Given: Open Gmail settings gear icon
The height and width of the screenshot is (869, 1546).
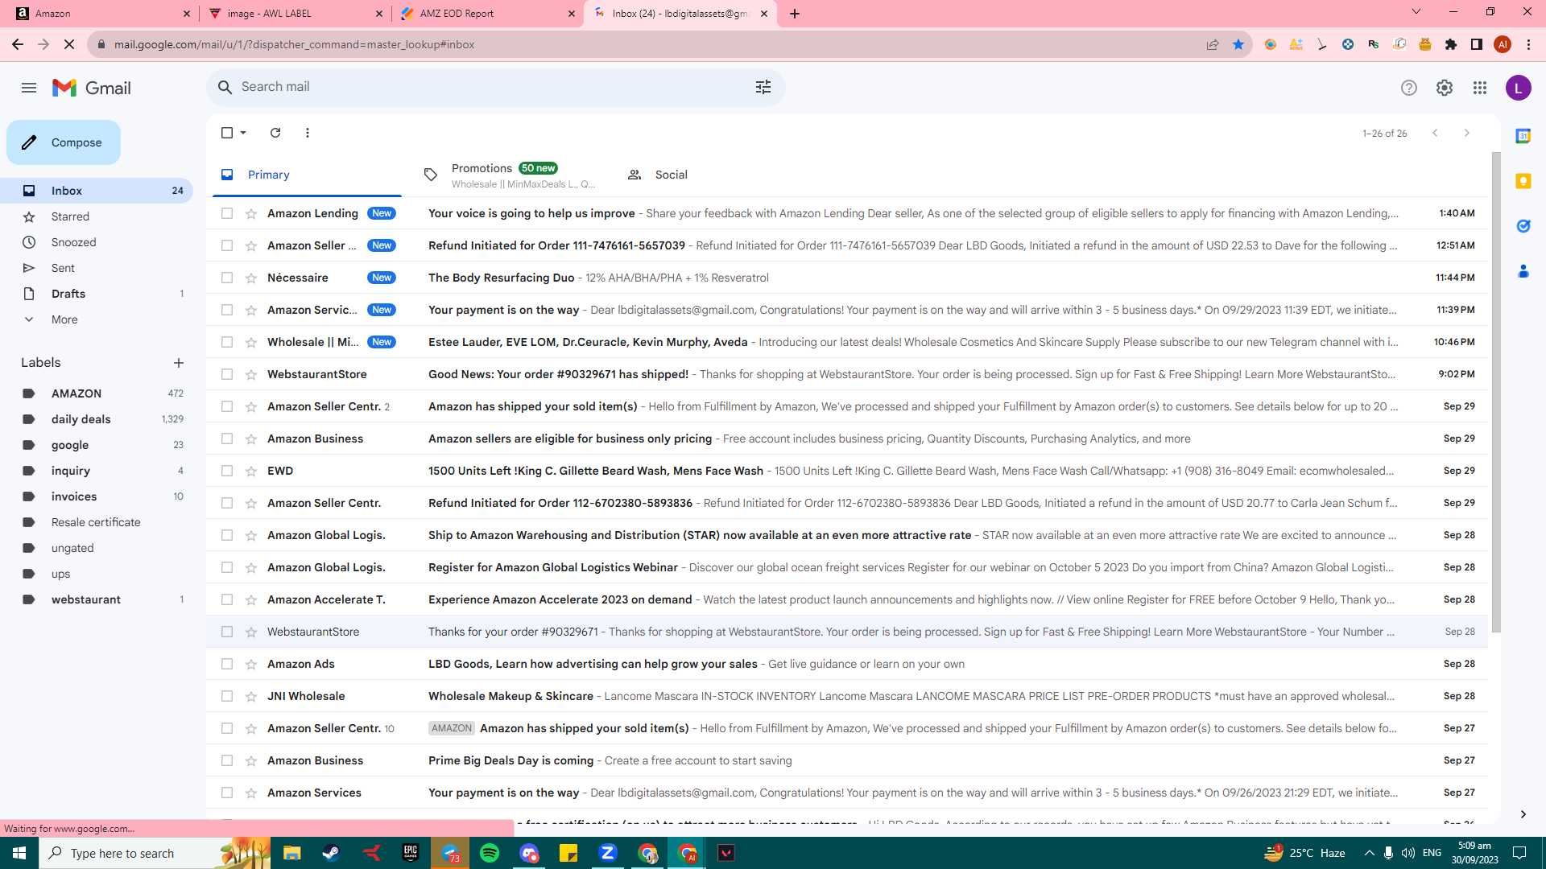Looking at the screenshot, I should click(1445, 88).
